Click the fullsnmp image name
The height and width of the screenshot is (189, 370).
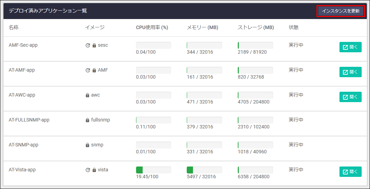[101, 120]
